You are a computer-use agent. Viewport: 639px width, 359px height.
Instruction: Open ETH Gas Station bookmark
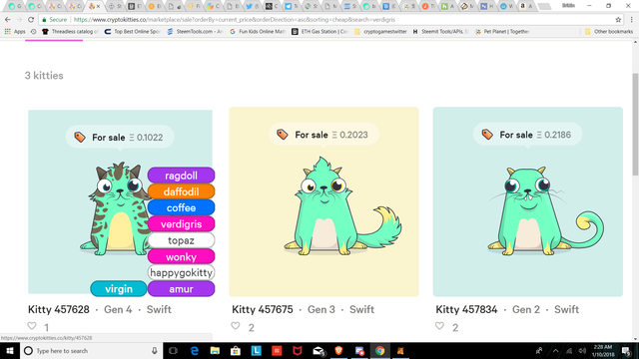click(319, 31)
